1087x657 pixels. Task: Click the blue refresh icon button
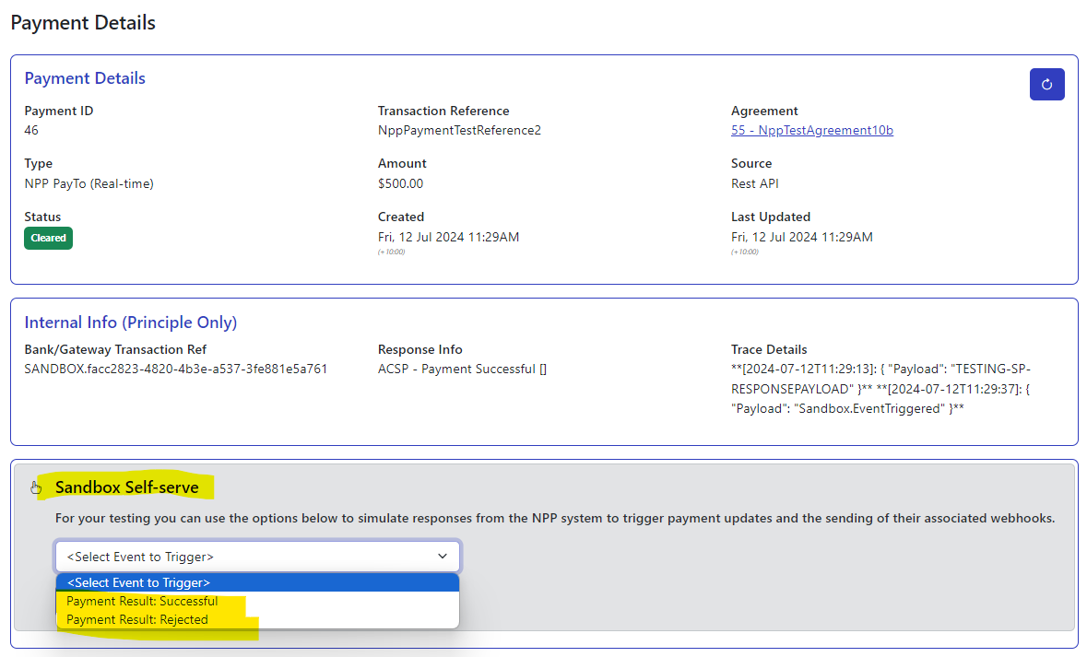pos(1046,85)
